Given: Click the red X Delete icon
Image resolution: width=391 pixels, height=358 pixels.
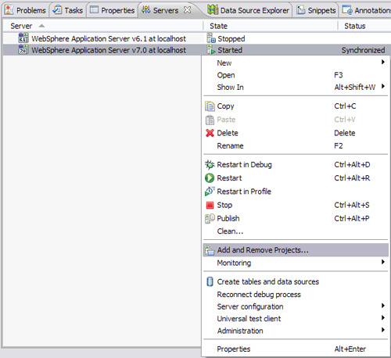Looking at the screenshot, I should tap(210, 133).
